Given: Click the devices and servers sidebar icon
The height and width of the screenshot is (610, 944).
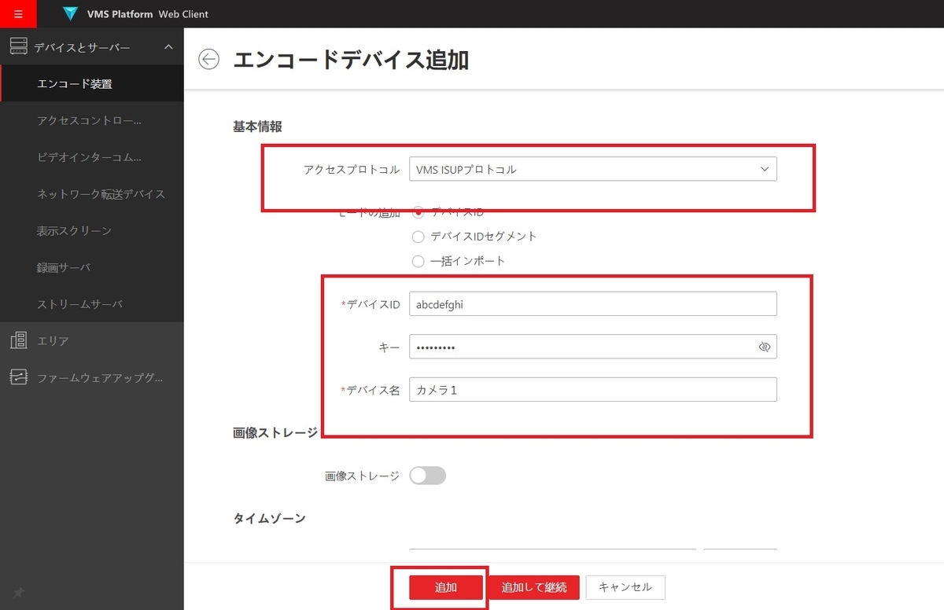Looking at the screenshot, I should tap(18, 47).
